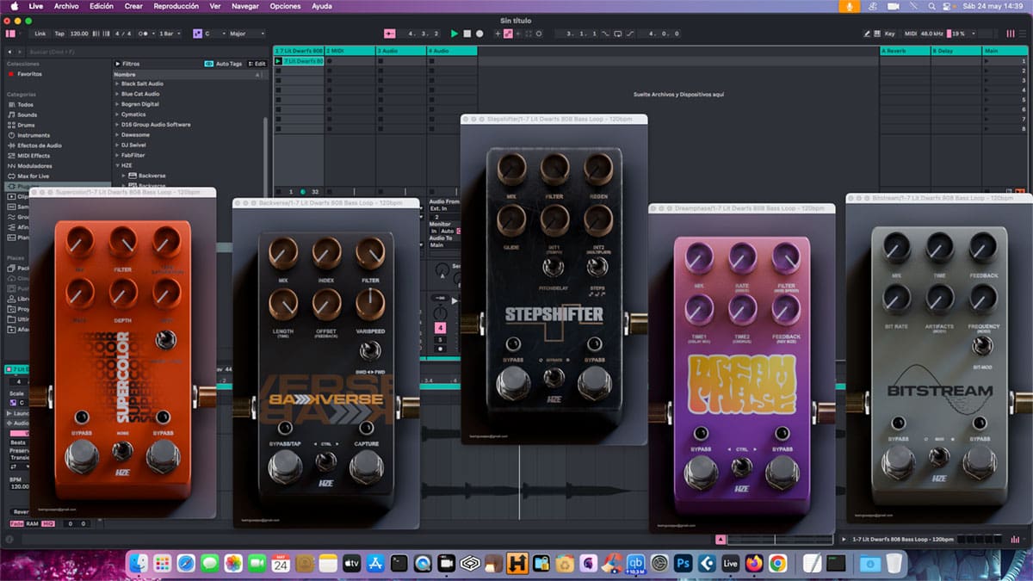Click the Backverse Bypass/Tap footswitch

click(x=285, y=466)
